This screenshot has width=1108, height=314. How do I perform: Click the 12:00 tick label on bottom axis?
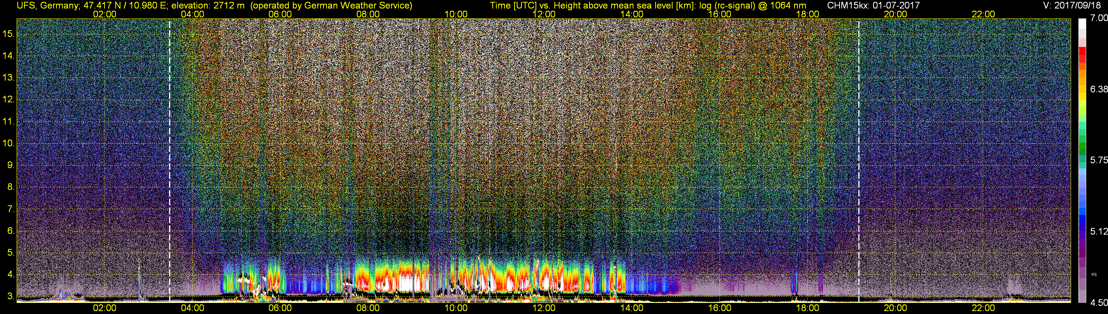[x=544, y=308]
